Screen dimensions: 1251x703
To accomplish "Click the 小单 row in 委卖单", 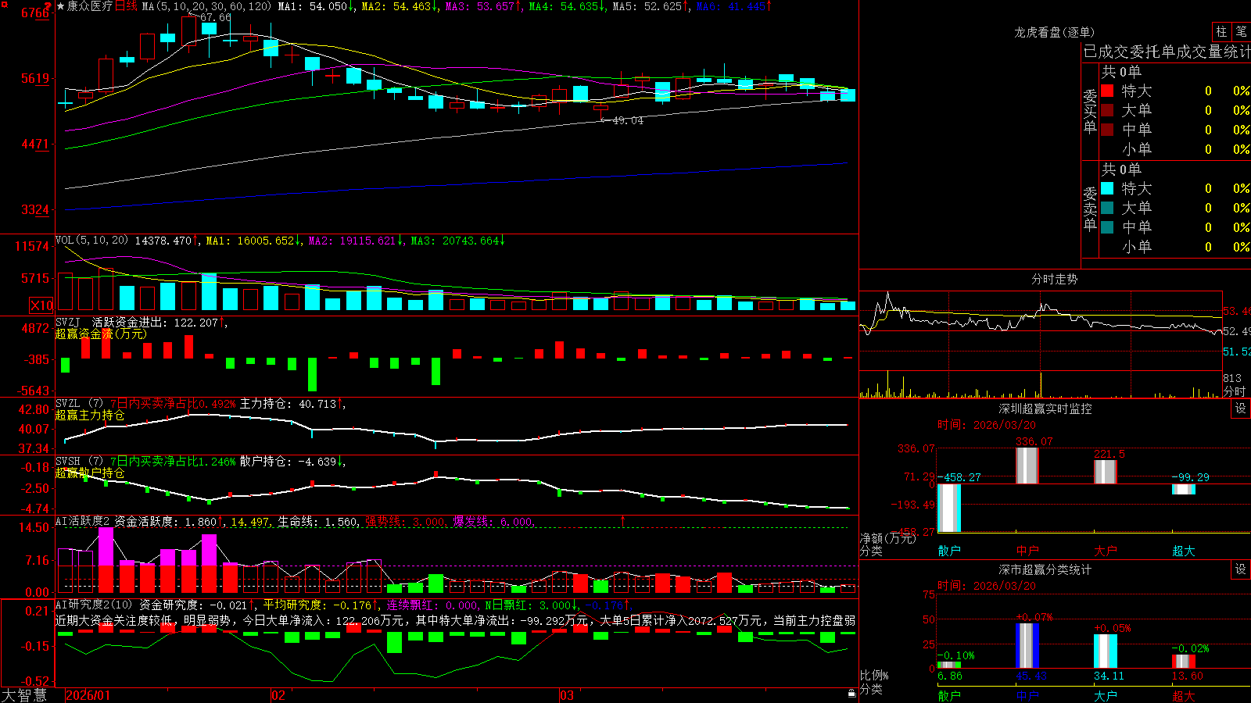I will [1175, 247].
